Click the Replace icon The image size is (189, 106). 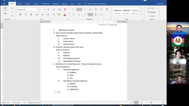149,12
